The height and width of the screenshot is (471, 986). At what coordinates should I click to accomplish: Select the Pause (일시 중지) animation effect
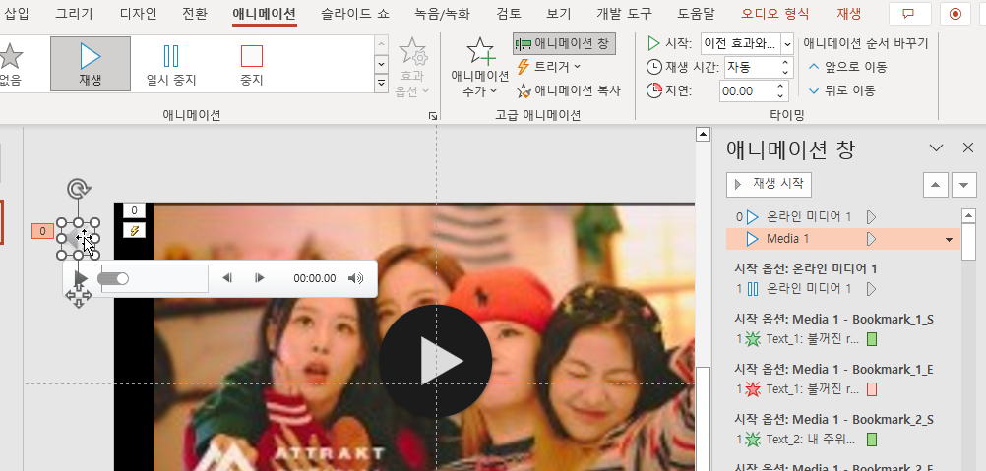[171, 64]
